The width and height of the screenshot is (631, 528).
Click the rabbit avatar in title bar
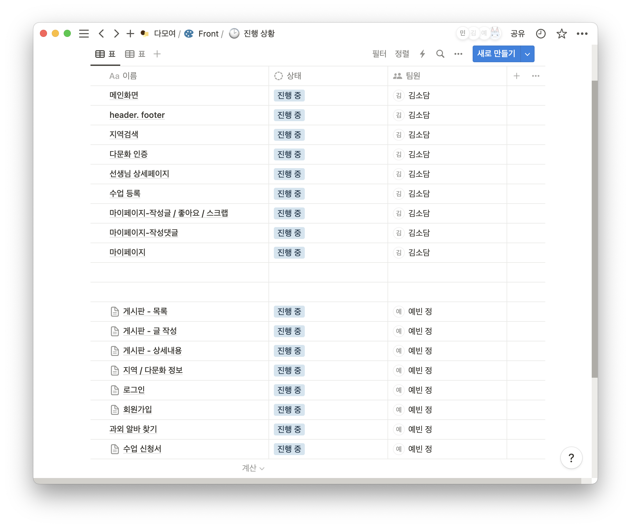tap(495, 33)
